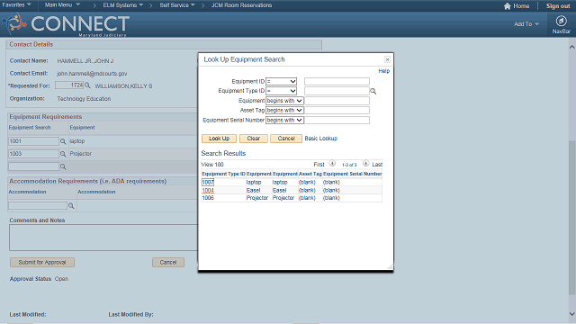Open the Accommodation lookup magnifier

coord(71,206)
